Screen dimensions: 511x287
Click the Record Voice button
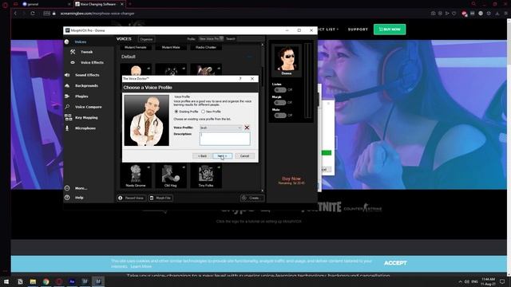[x=132, y=198]
